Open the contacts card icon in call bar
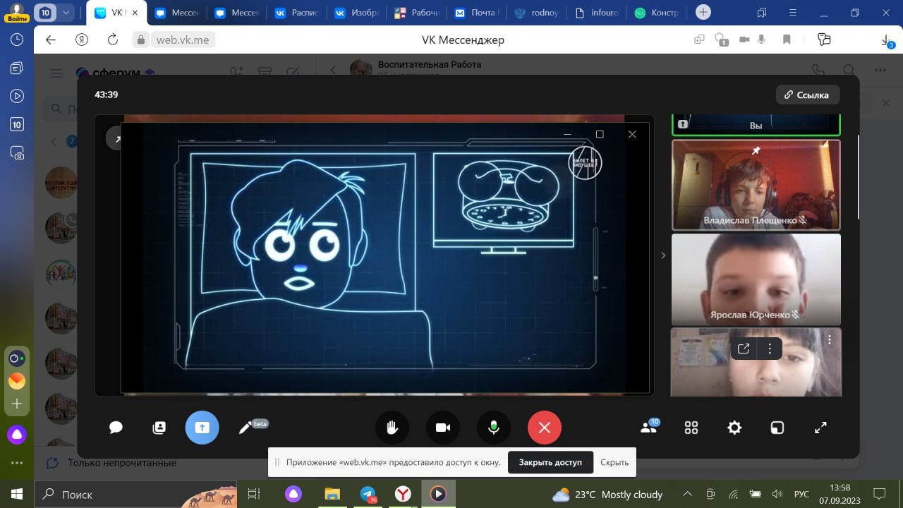This screenshot has height=508, width=903. point(159,428)
